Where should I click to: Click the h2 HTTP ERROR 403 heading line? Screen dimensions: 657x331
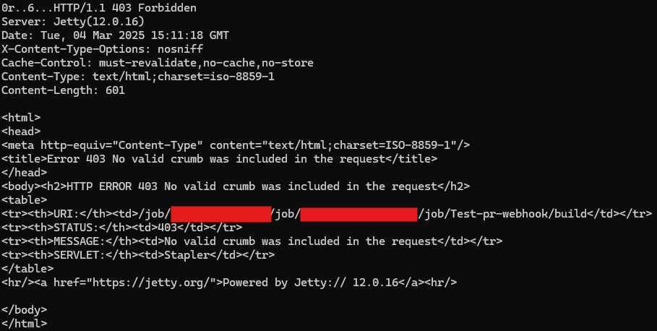[236, 186]
